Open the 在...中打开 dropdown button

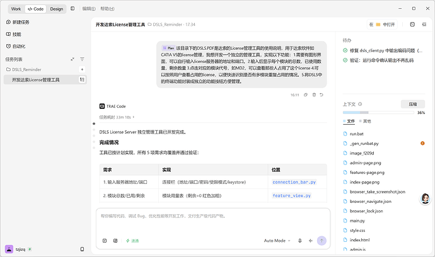pyautogui.click(x=382, y=25)
